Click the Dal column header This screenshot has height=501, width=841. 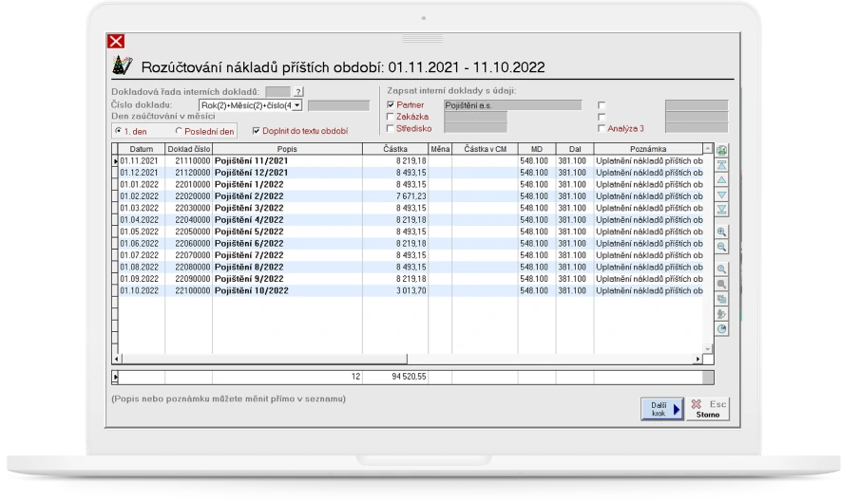pos(575,149)
